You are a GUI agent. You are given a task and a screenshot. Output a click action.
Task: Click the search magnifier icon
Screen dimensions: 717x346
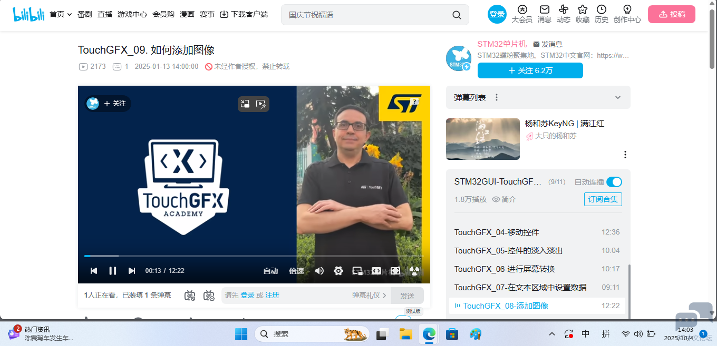coord(457,15)
